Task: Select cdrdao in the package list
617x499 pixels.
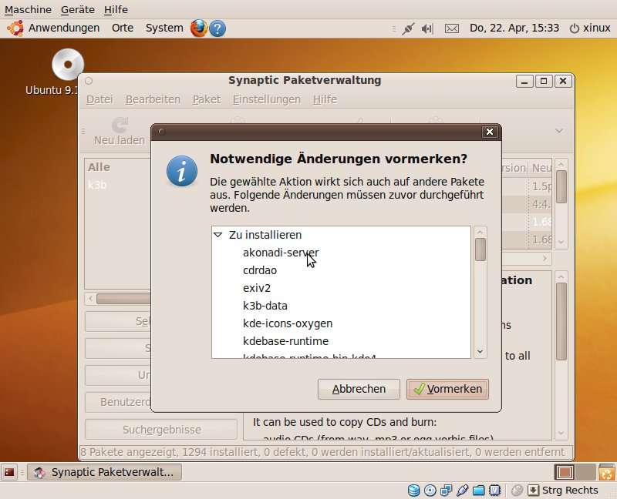Action: point(260,270)
